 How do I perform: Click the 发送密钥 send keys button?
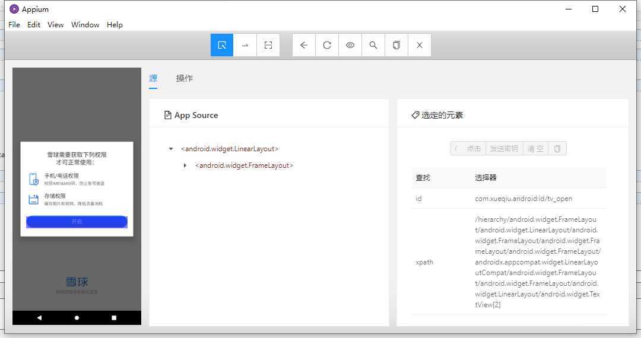point(504,149)
